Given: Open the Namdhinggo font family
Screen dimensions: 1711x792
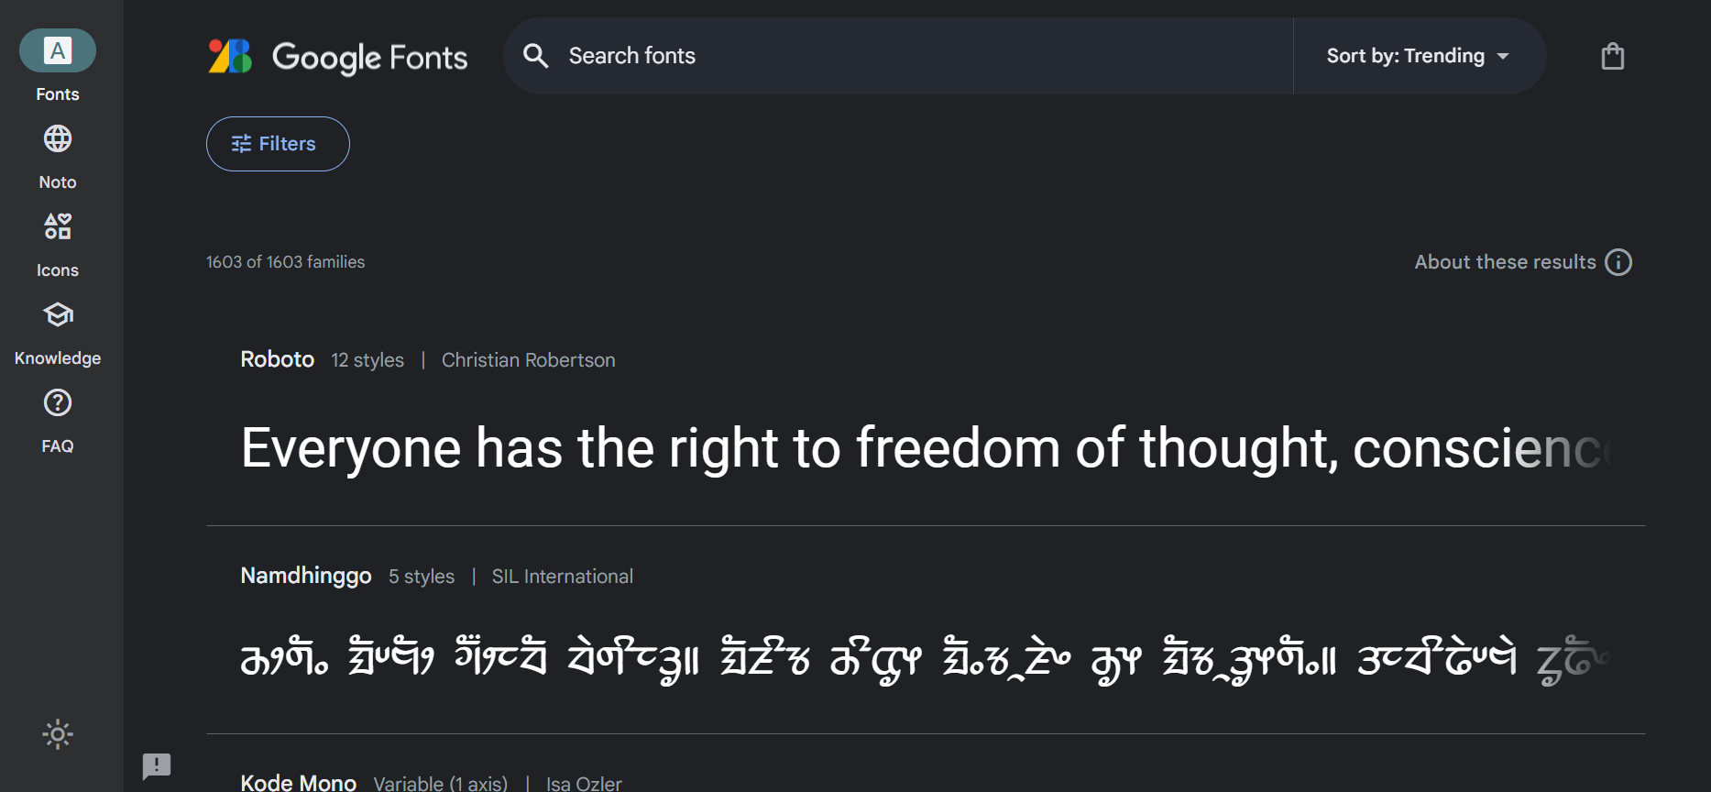Looking at the screenshot, I should (x=305, y=576).
